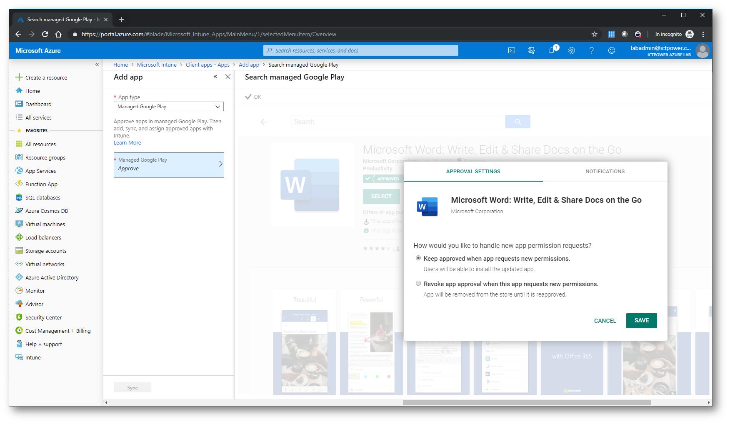Open Security Center in sidebar
730x424 pixels.
tap(43, 317)
